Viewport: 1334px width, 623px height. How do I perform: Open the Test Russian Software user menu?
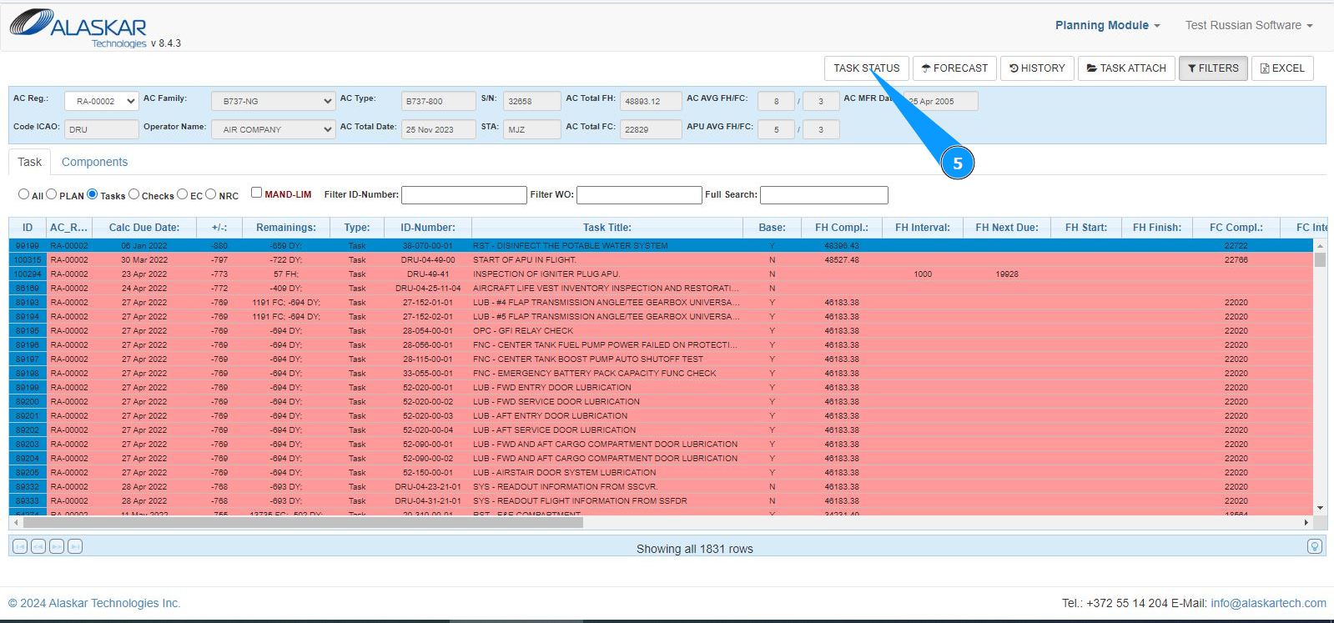click(x=1248, y=26)
